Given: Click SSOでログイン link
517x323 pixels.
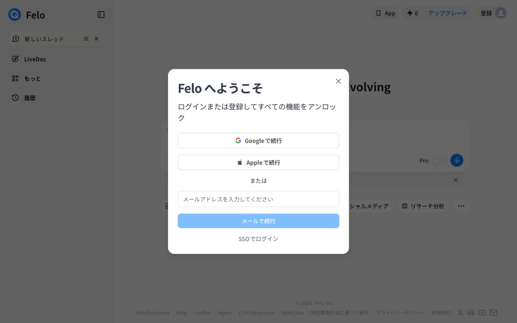Looking at the screenshot, I should click(x=258, y=239).
